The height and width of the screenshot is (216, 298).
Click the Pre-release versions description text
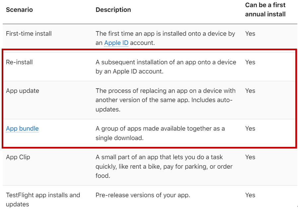coord(143,195)
